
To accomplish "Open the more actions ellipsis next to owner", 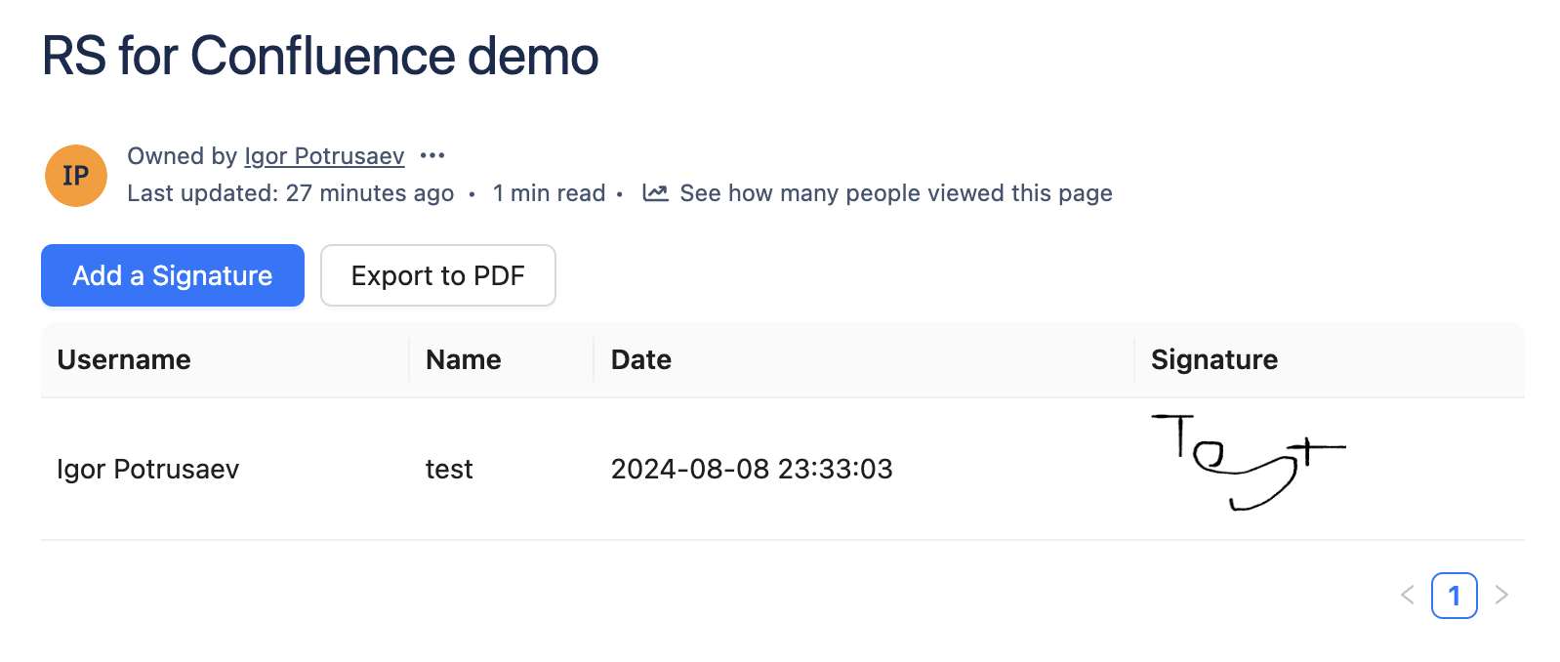I will [x=432, y=155].
